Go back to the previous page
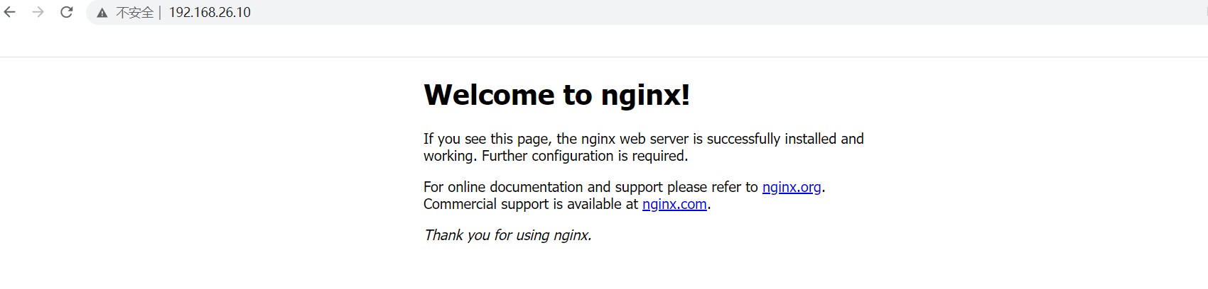Screen dimensions: 1208x289 [x=10, y=12]
